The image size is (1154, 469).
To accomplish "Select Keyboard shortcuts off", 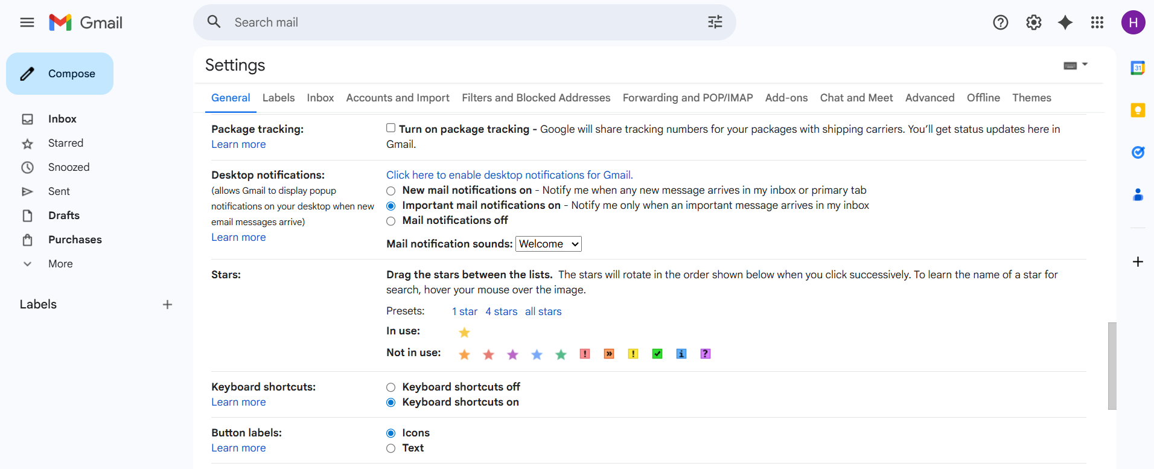I will 391,388.
